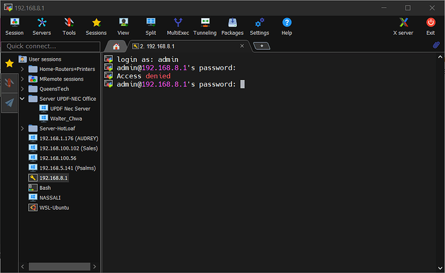This screenshot has width=445, height=273.
Task: Expand the QueensTech folder
Action: (x=22, y=89)
